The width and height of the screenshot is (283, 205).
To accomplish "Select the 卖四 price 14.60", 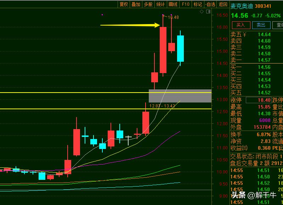I will (x=264, y=41).
